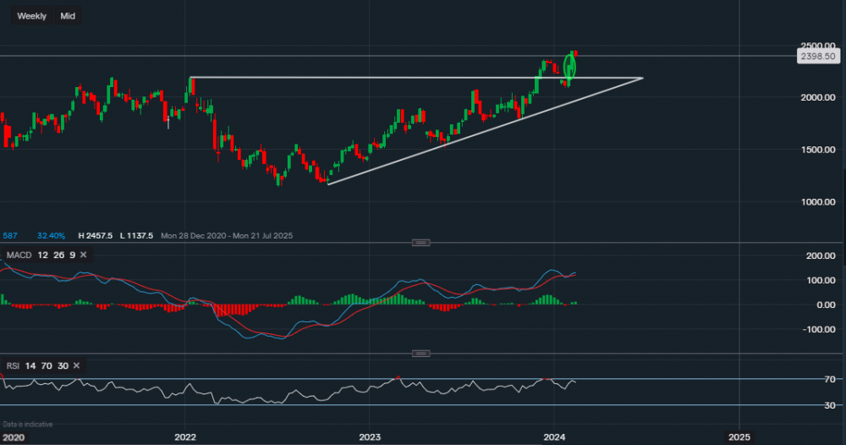Click the 2023 label on time axis
This screenshot has width=846, height=445.
pos(369,437)
